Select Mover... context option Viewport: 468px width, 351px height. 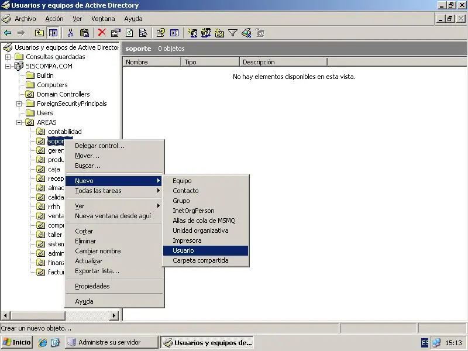[x=114, y=156]
